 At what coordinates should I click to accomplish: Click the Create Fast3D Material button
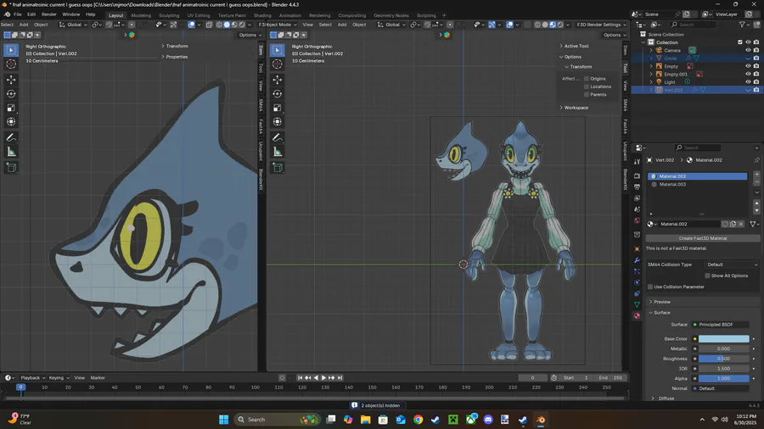click(703, 238)
